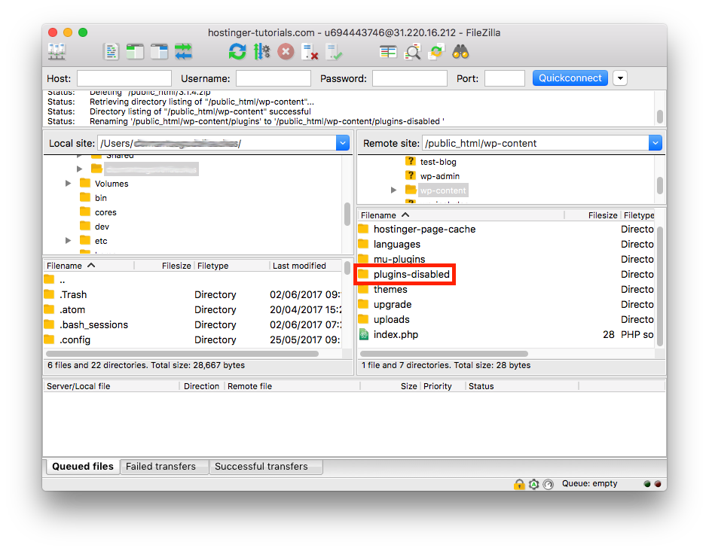Select the languages remote folder
This screenshot has width=709, height=551.
pos(396,245)
